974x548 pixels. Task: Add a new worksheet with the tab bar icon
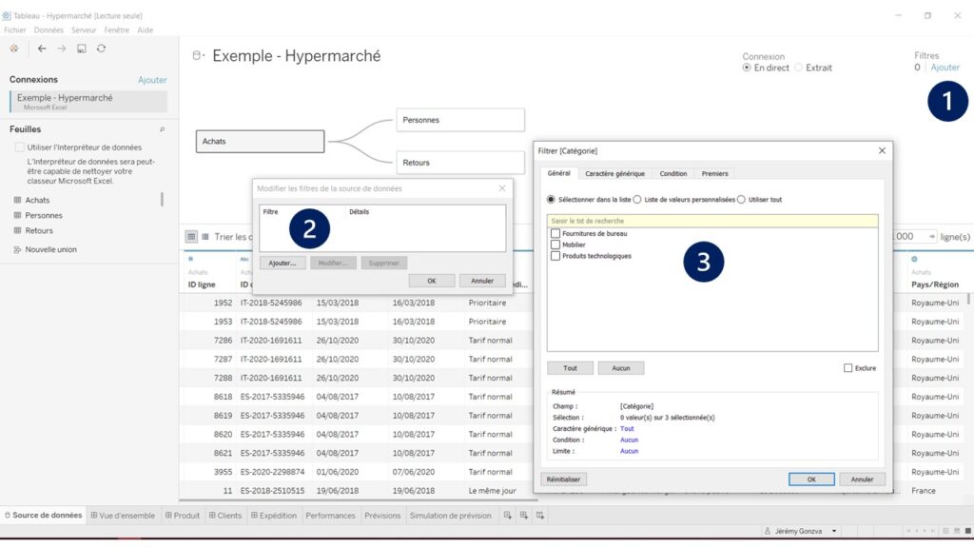click(508, 515)
